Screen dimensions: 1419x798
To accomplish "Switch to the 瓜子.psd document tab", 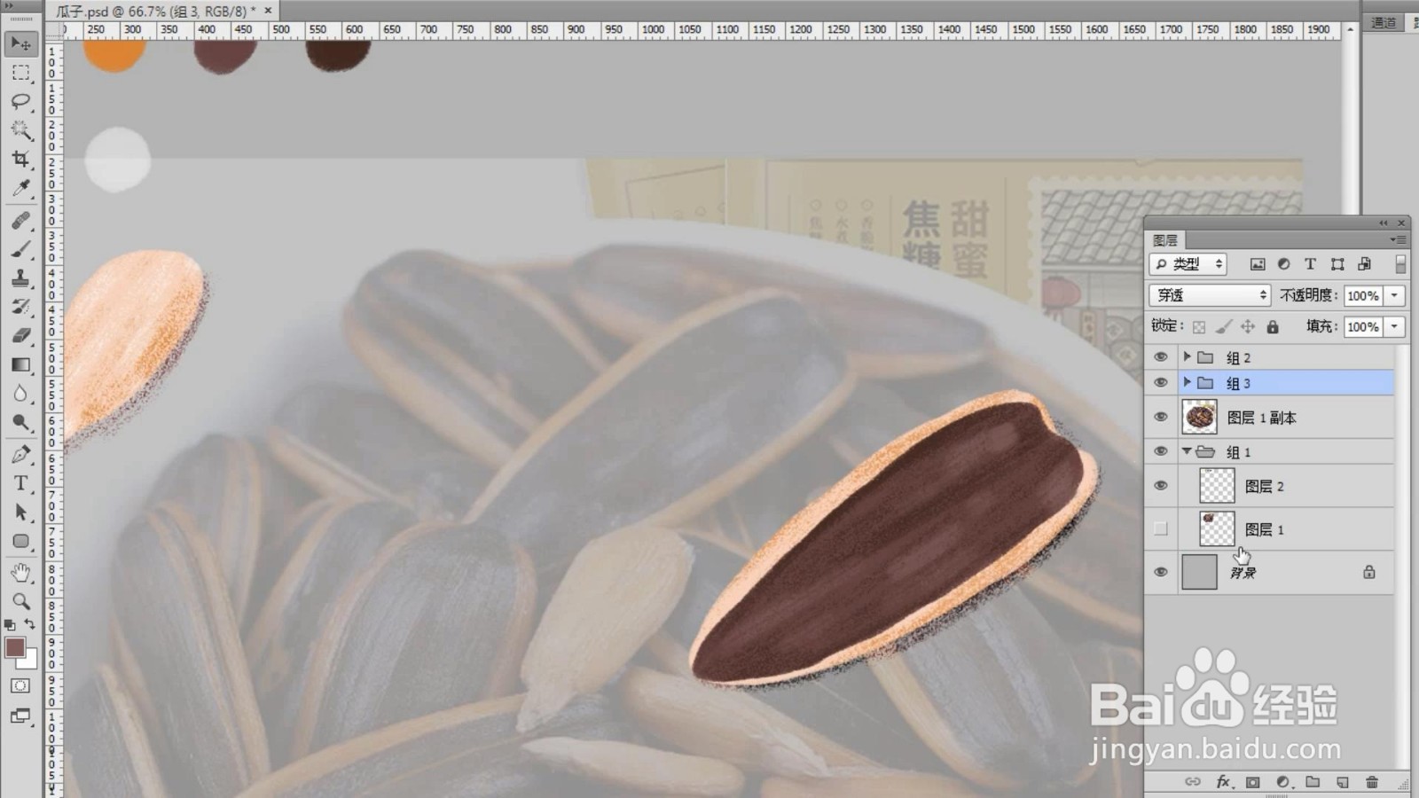I will click(x=156, y=12).
